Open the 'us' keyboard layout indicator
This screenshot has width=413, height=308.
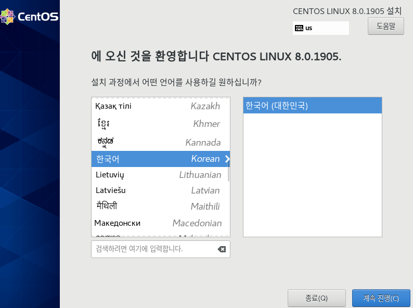[321, 28]
